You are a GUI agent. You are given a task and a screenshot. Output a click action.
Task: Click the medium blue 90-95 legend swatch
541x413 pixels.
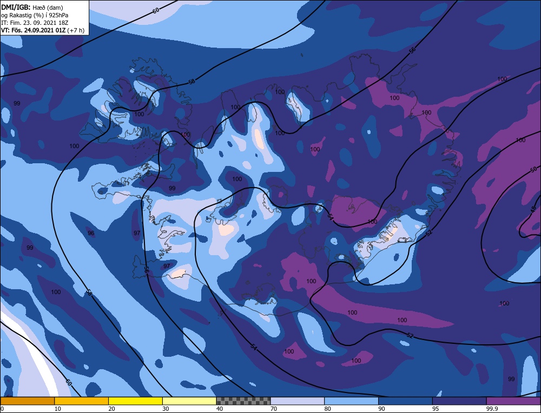tap(405, 401)
